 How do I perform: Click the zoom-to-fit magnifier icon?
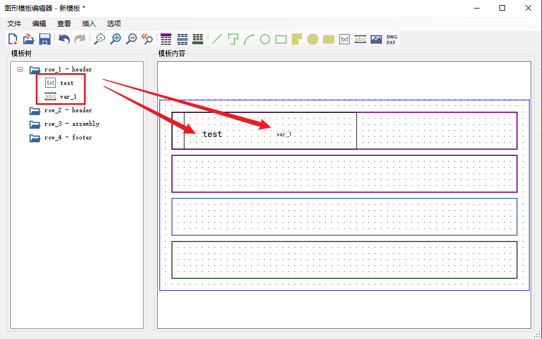(100, 39)
